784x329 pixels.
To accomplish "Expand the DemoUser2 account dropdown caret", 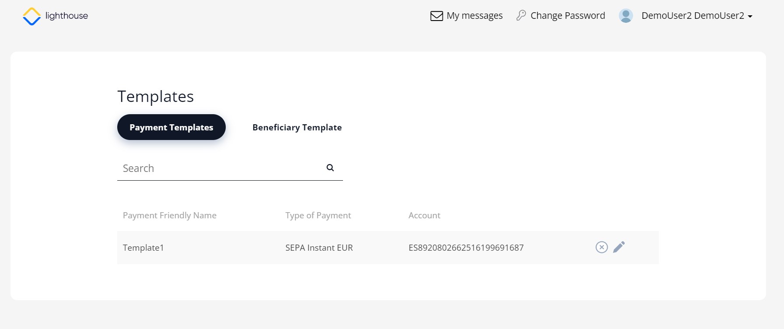I will 750,16.
